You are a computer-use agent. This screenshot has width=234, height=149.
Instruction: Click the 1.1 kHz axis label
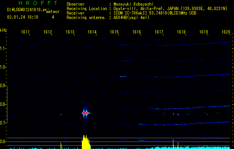pyautogui.click(x=3, y=48)
